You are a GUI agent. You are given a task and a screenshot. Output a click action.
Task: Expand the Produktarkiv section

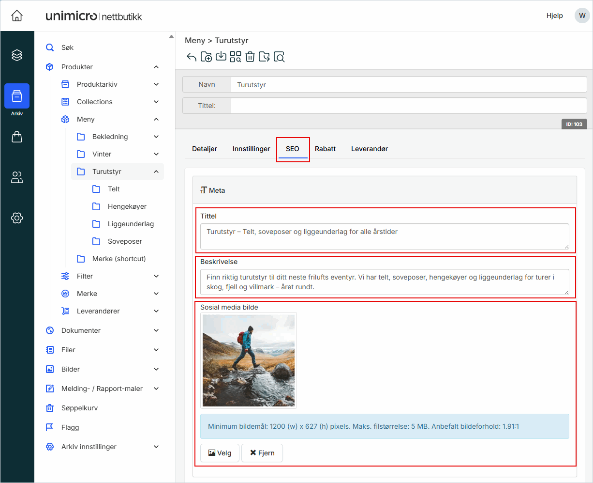click(x=156, y=84)
